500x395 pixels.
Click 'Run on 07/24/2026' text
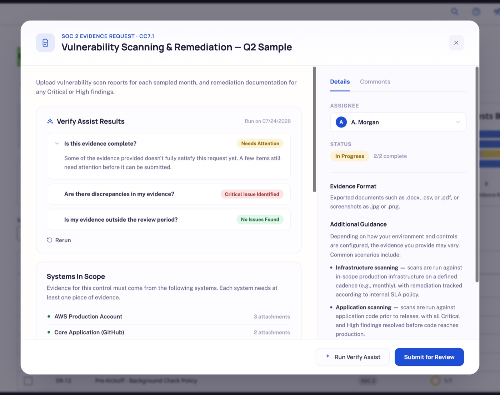coord(267,121)
